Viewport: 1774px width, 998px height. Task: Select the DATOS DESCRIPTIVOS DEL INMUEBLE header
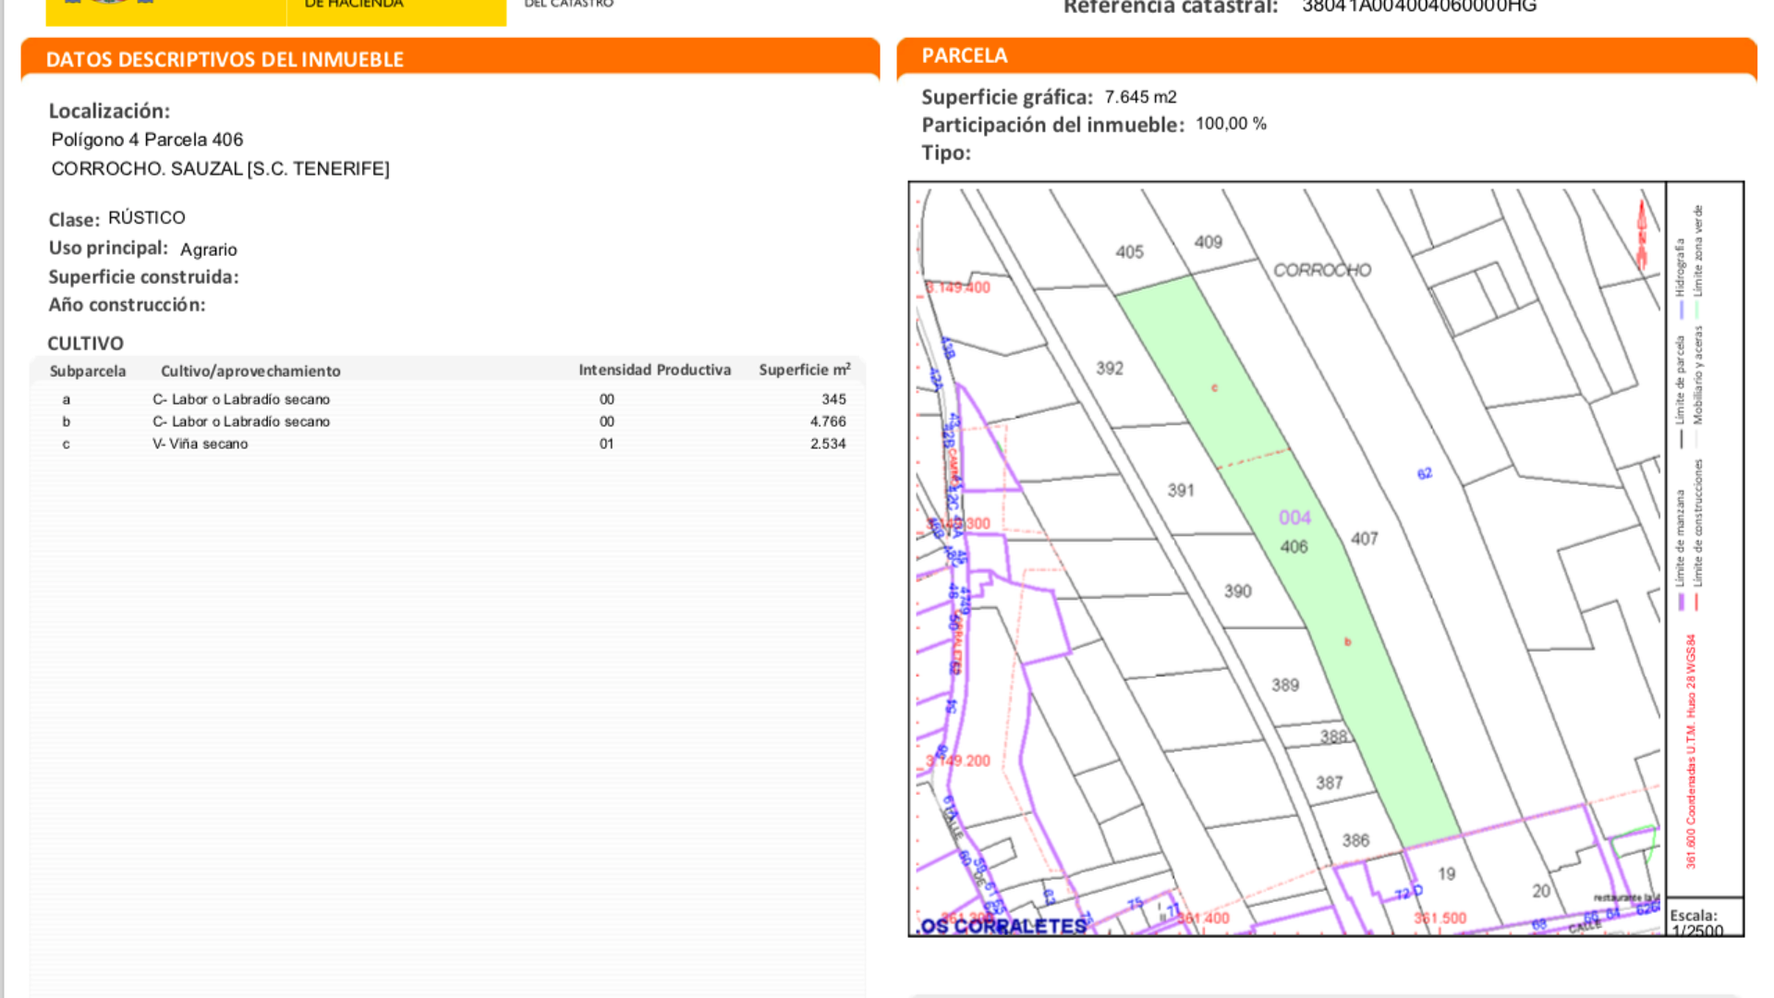click(x=225, y=60)
